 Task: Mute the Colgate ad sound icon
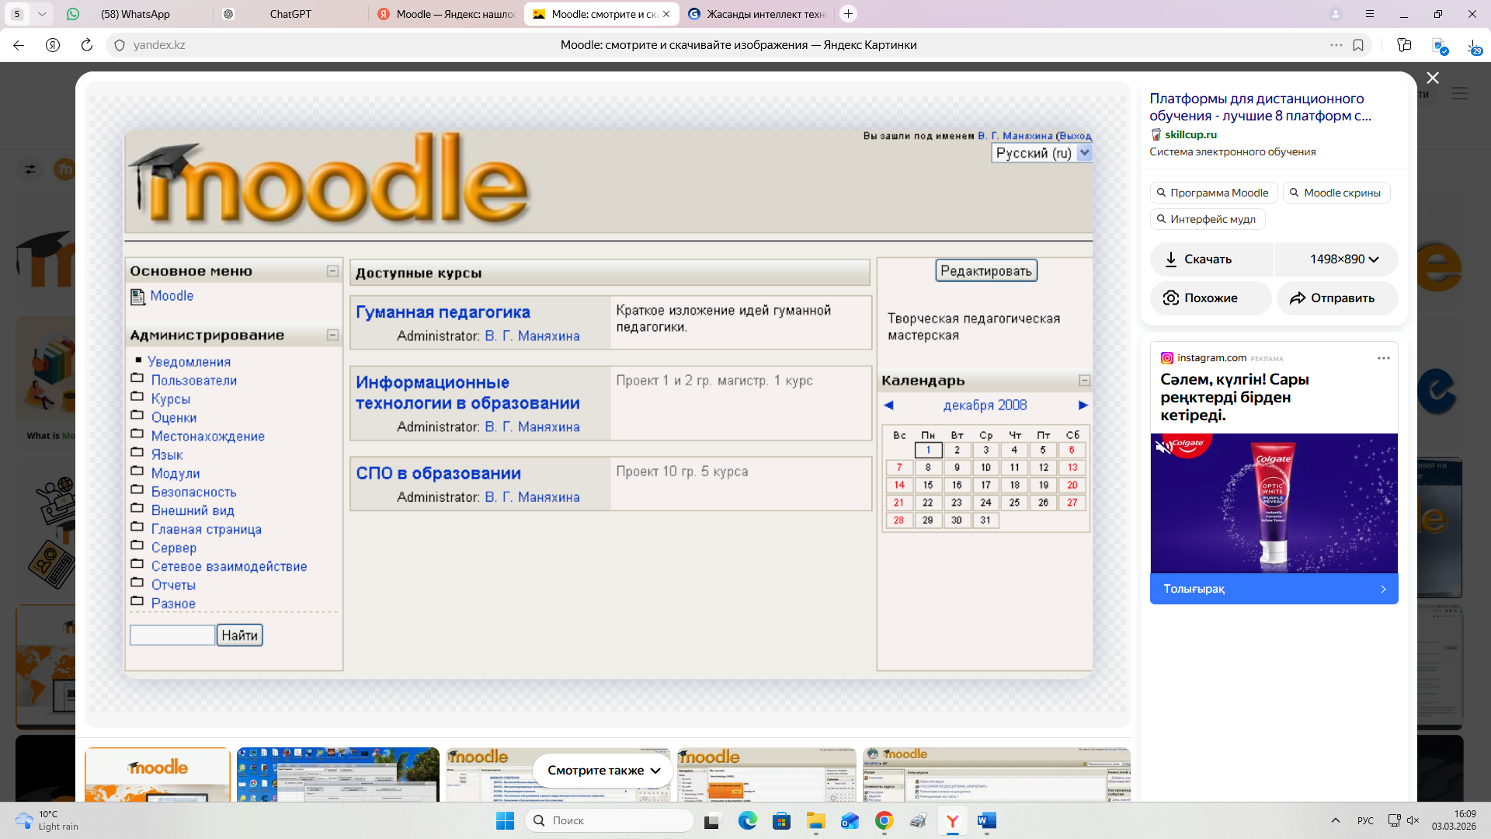pos(1162,447)
